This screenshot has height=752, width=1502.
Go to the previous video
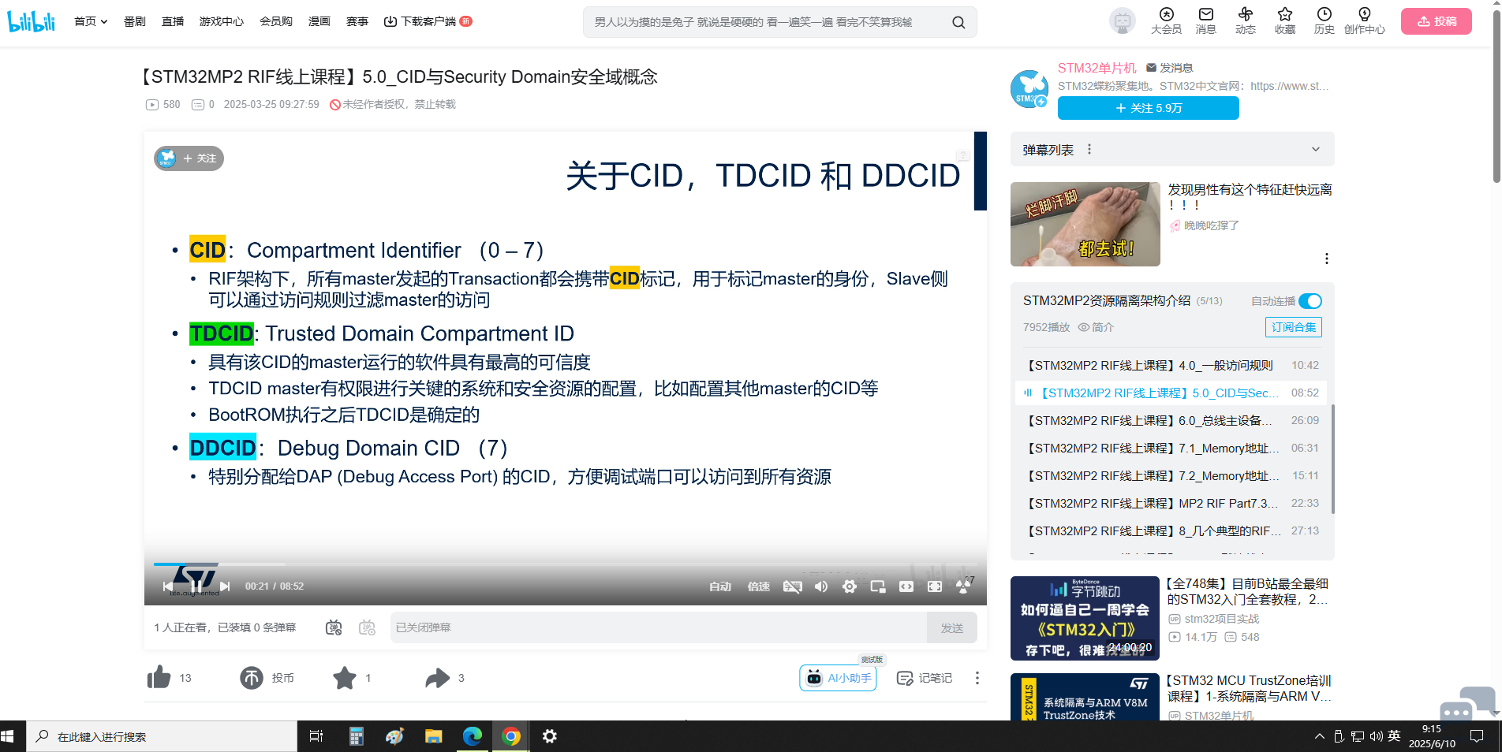(x=167, y=586)
